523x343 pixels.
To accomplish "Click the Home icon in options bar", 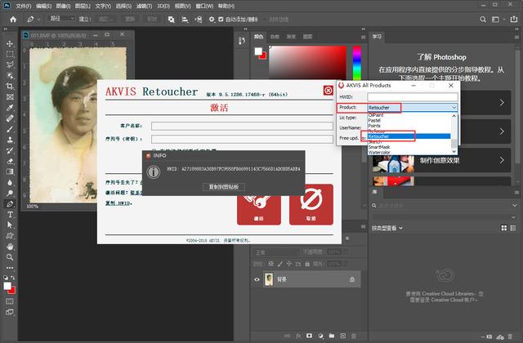I will click(x=13, y=20).
